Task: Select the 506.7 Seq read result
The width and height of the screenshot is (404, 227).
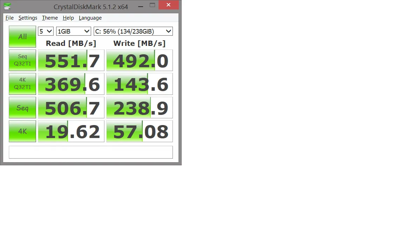Action: [71, 108]
